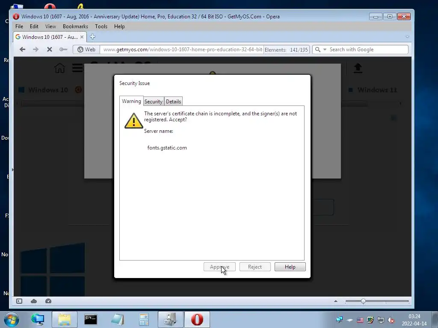Stop page loading with the X icon

[x=50, y=50]
